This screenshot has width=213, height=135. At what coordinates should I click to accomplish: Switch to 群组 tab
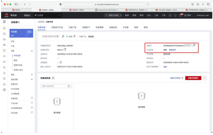point(146,27)
